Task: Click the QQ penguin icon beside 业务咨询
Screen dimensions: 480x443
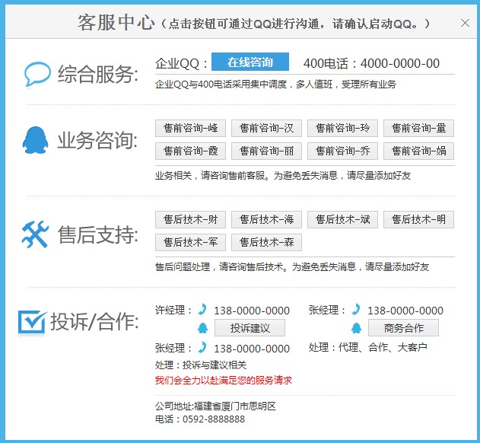Action: pos(35,140)
